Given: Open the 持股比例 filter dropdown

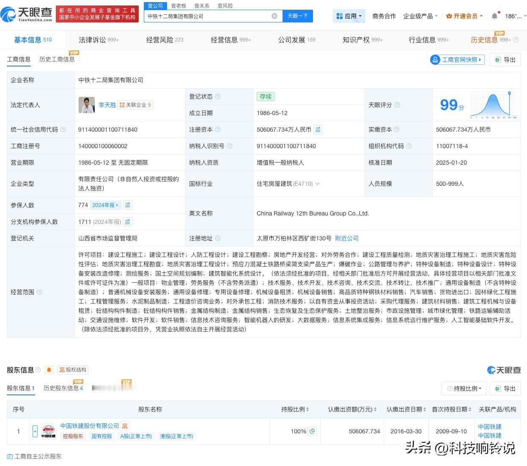Looking at the screenshot, I should (x=464, y=389).
